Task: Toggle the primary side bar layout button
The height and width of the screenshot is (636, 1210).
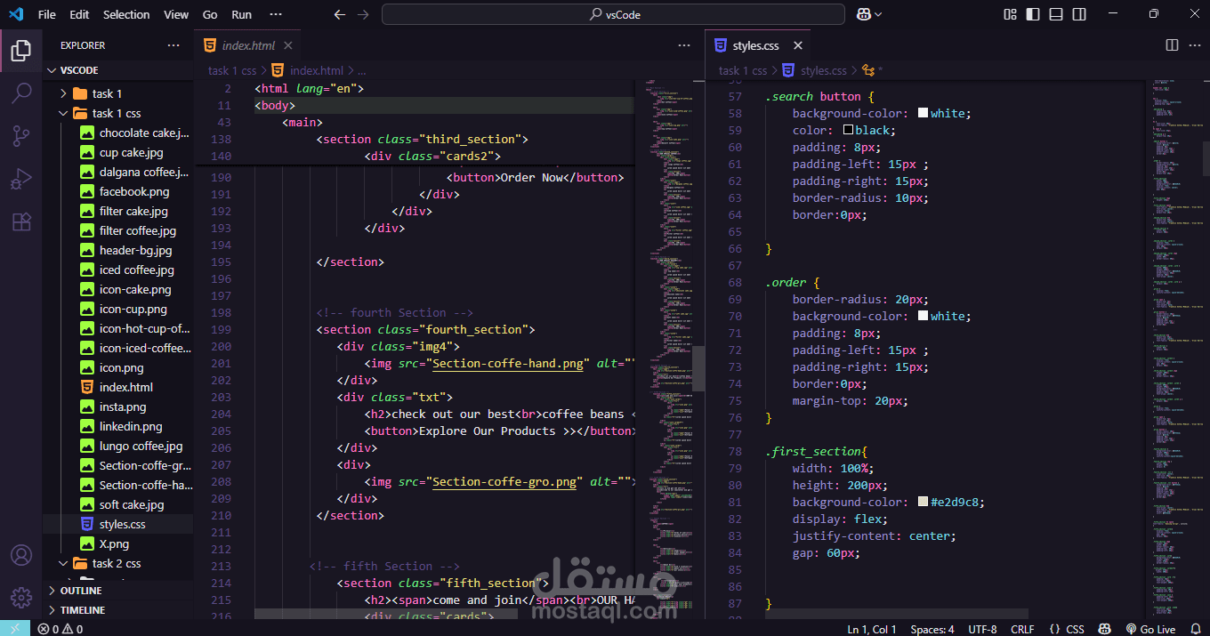Action: pyautogui.click(x=1033, y=14)
